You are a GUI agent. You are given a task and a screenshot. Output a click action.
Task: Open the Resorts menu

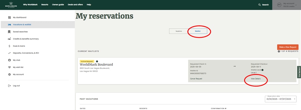45,5
